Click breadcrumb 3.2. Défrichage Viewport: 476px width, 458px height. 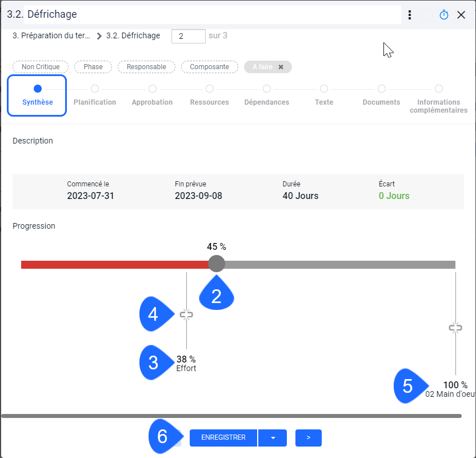point(133,35)
